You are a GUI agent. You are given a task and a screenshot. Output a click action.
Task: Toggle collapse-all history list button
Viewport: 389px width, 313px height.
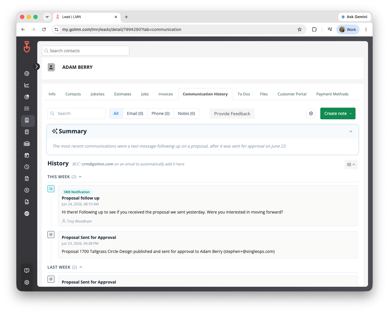pyautogui.click(x=351, y=165)
